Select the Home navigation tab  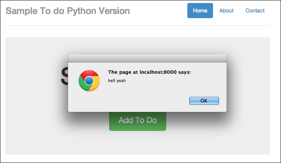pyautogui.click(x=200, y=11)
